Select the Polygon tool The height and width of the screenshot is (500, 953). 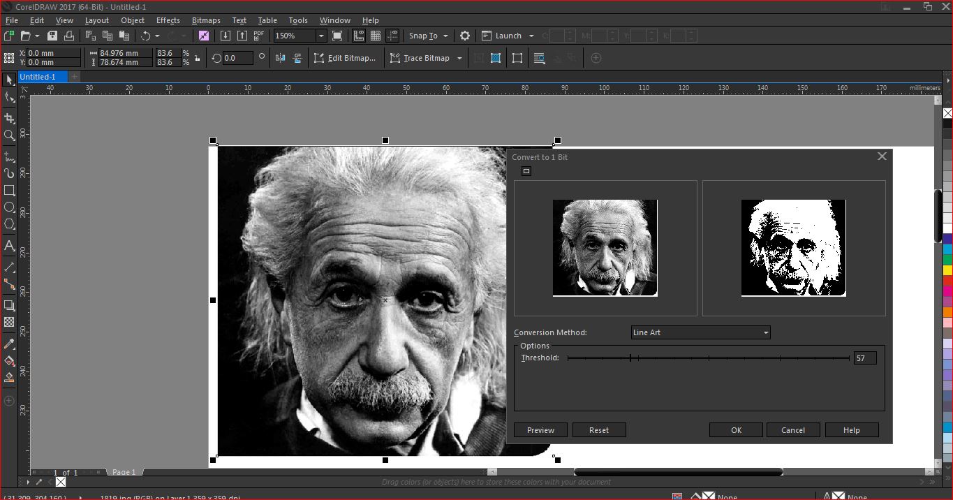coord(9,224)
